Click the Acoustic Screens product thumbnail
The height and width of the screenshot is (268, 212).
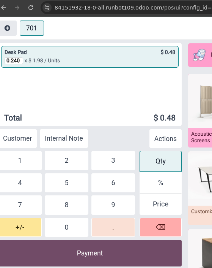200,101
